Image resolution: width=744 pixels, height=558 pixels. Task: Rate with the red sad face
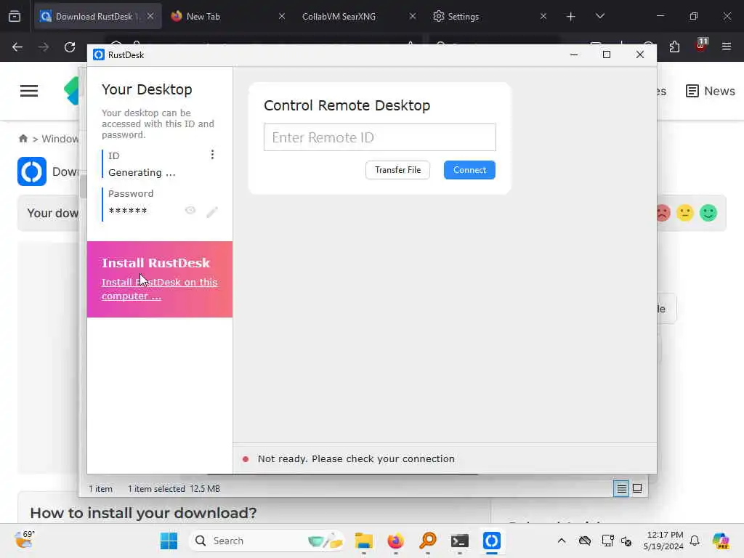(663, 213)
